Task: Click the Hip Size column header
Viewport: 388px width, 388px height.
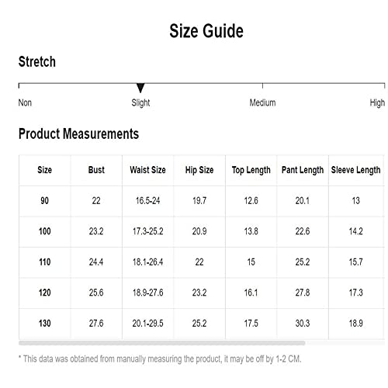Action: click(199, 170)
